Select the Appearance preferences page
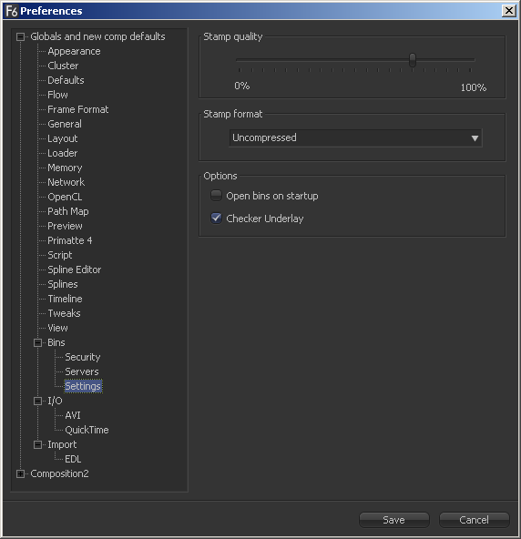Image resolution: width=521 pixels, height=539 pixels. point(74,51)
